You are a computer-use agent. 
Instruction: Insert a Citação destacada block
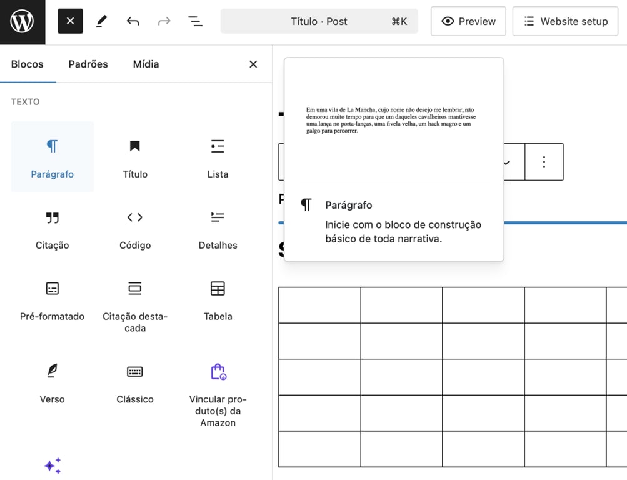(x=135, y=306)
